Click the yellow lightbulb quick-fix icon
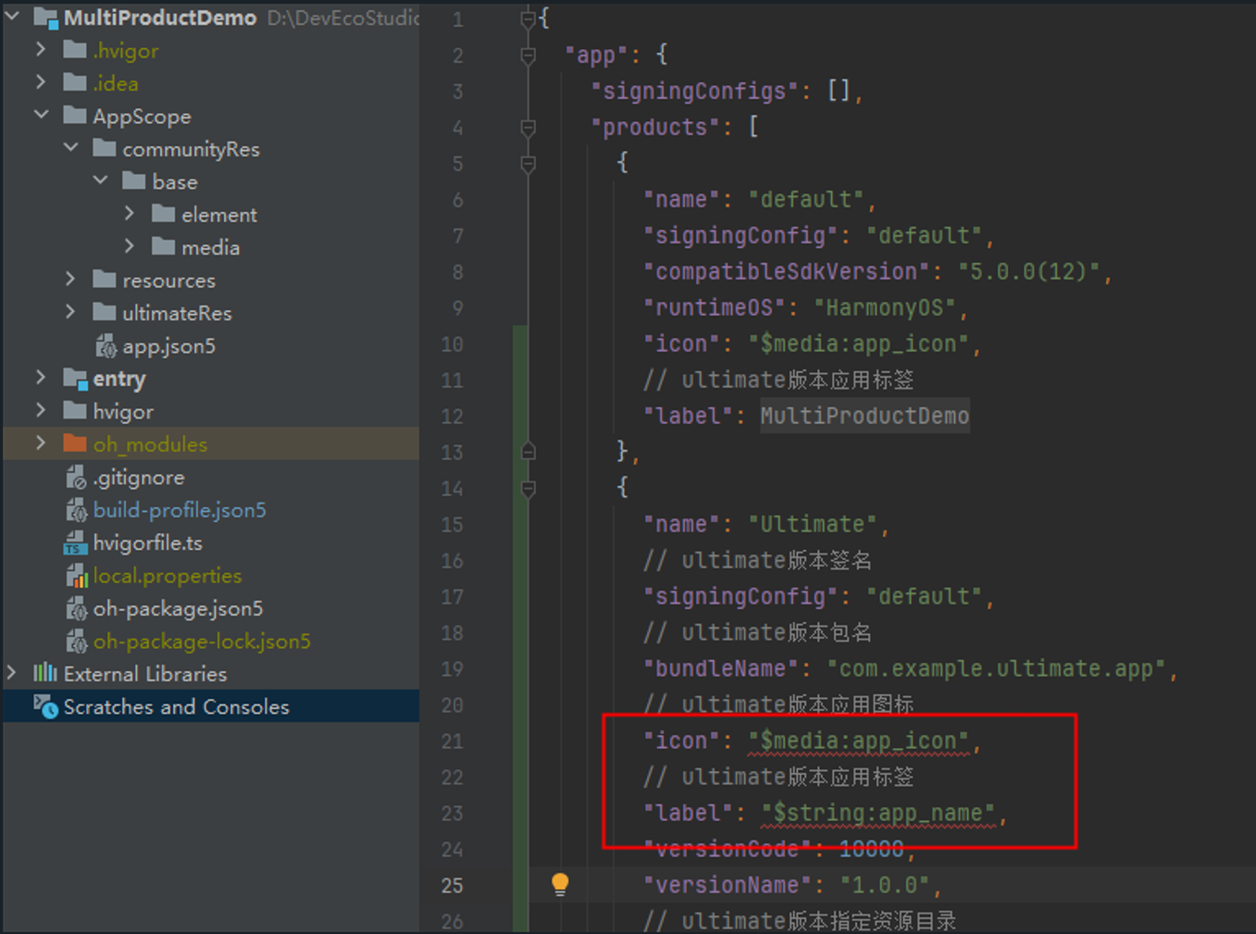Image resolution: width=1256 pixels, height=934 pixels. pos(560,884)
